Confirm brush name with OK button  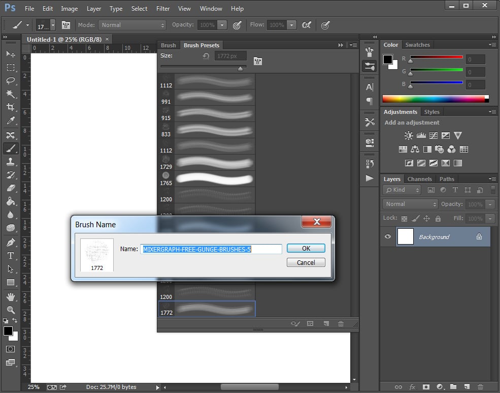(x=306, y=249)
